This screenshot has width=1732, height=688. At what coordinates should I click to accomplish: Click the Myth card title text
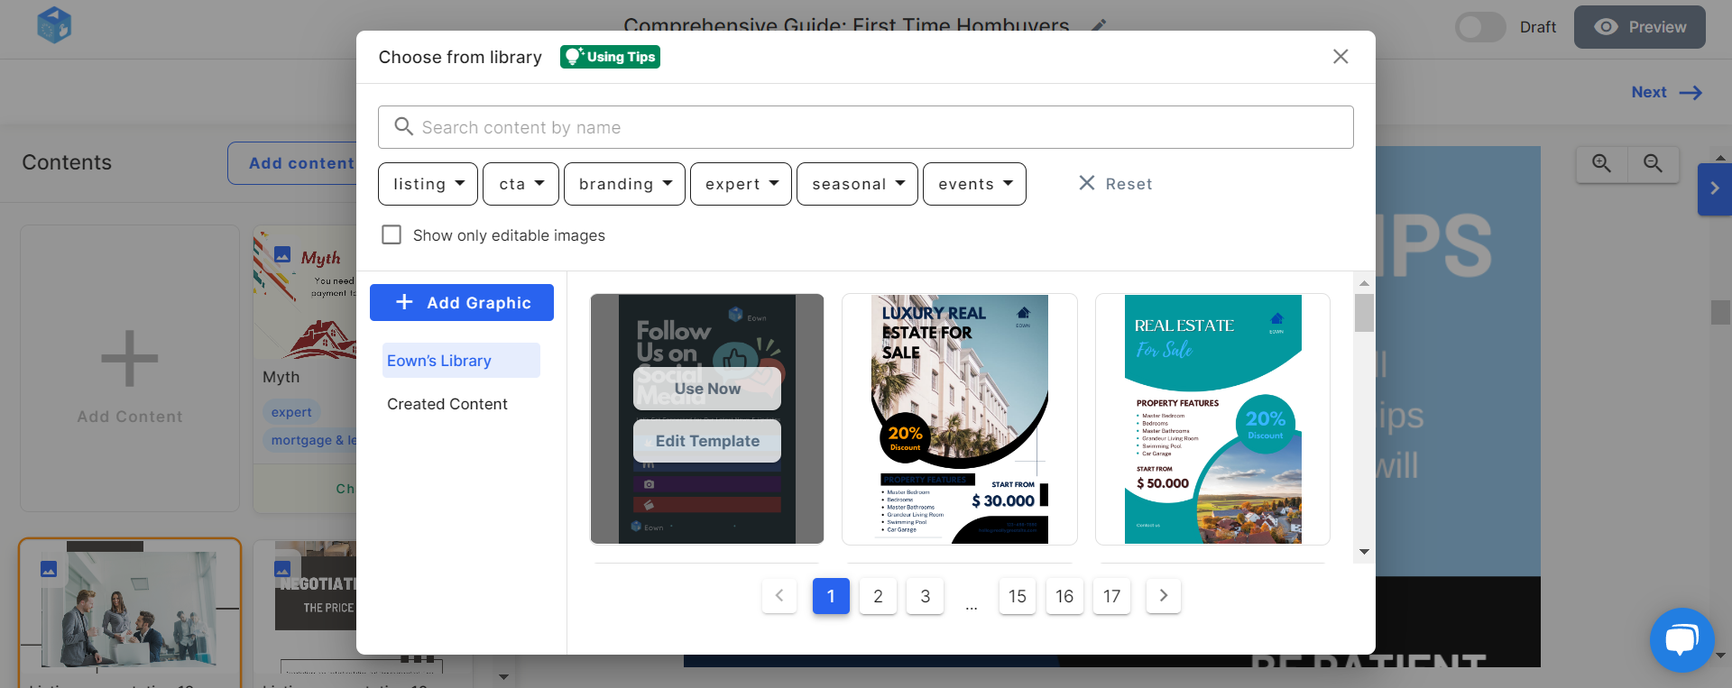(281, 377)
